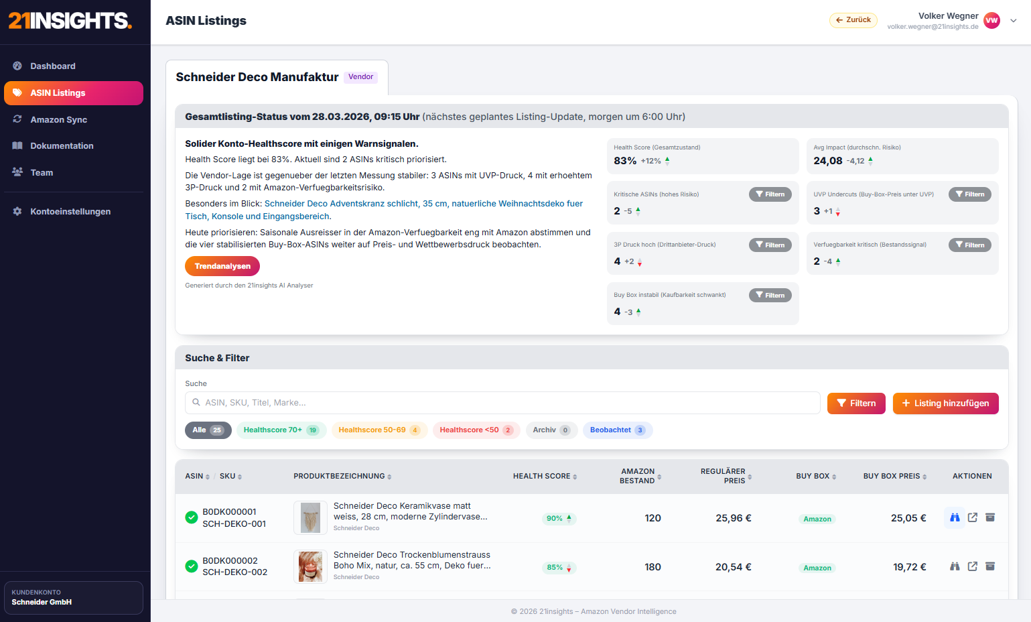The width and height of the screenshot is (1031, 622).
Task: Select ASIN Listings in the sidebar
Action: coord(74,93)
